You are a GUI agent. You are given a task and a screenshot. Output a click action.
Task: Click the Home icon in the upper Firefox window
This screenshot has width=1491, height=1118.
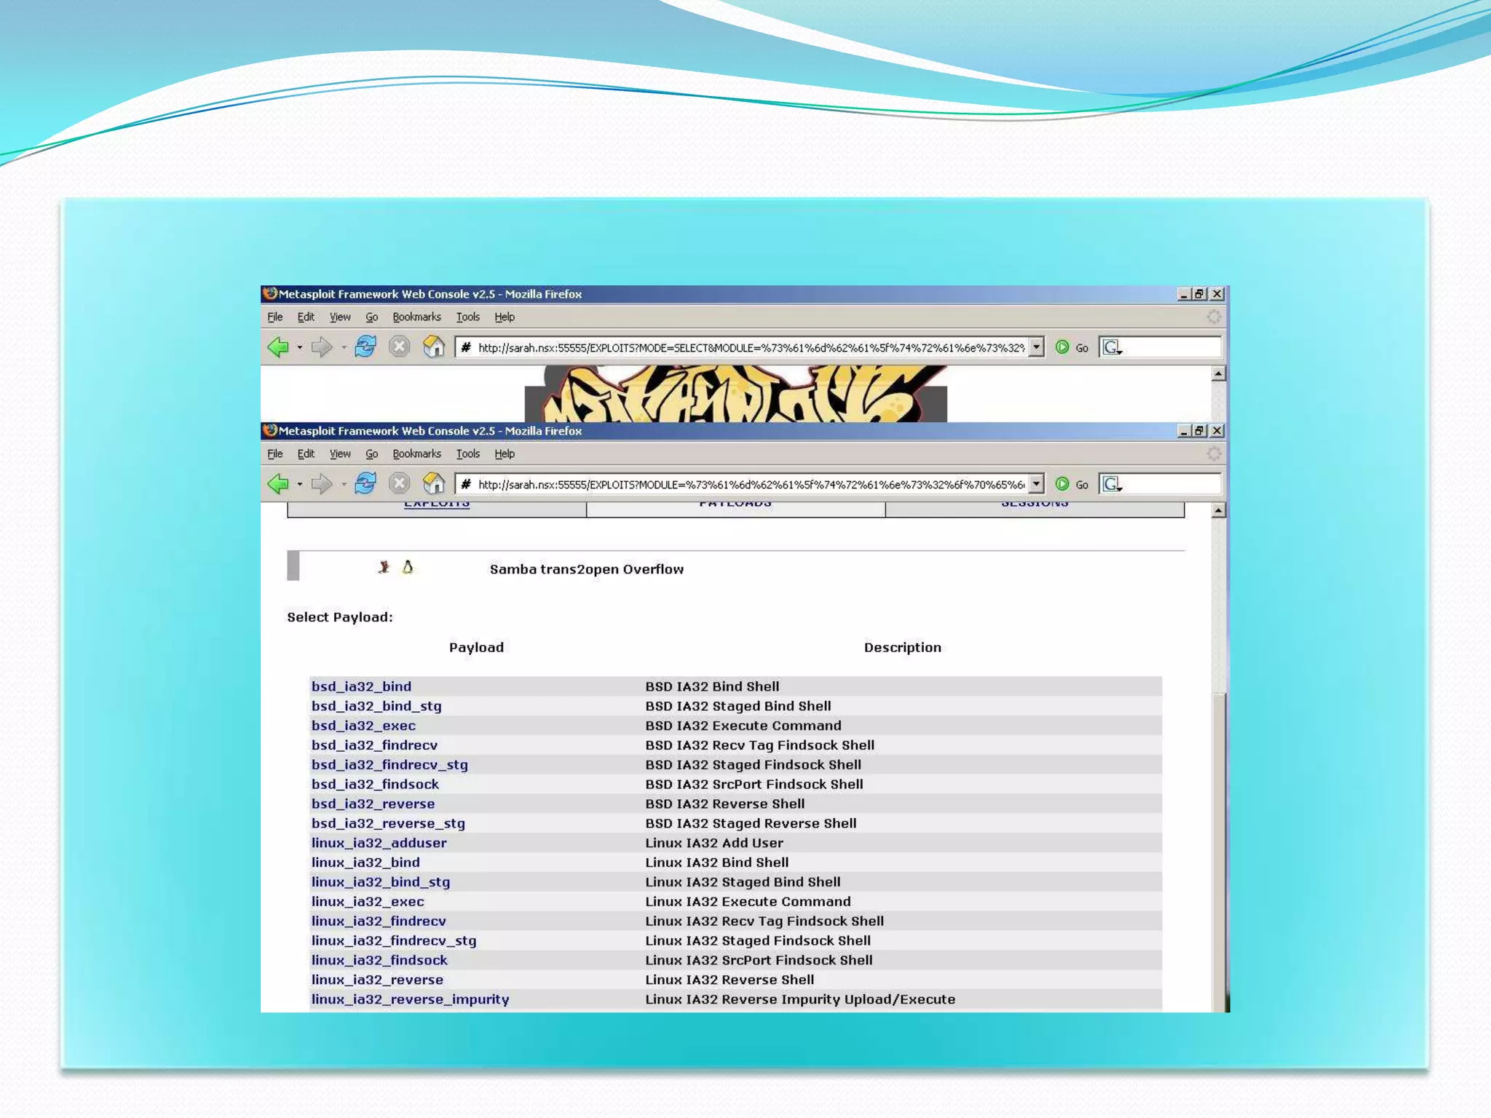point(434,346)
